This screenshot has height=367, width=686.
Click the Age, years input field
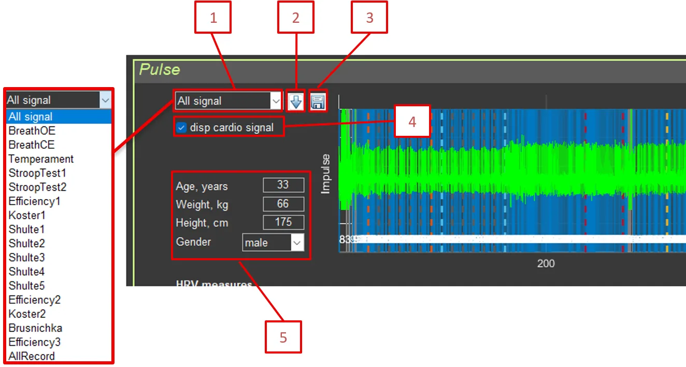point(283,185)
